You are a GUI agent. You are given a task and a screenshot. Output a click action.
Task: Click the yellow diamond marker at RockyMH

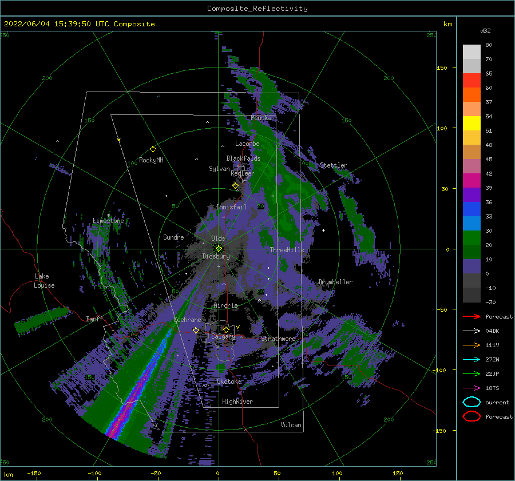coord(153,149)
